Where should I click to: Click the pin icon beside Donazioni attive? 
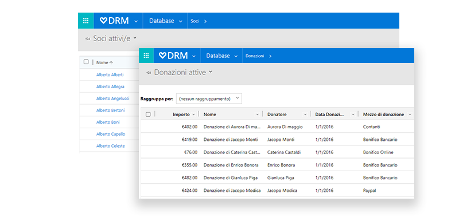tap(149, 72)
